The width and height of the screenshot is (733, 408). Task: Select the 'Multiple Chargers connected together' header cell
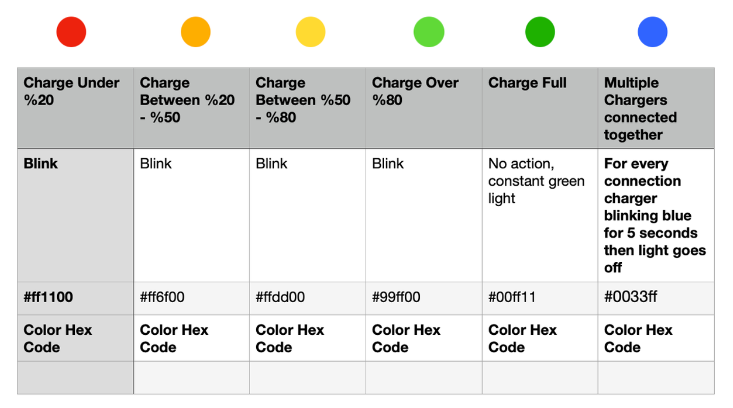656,108
